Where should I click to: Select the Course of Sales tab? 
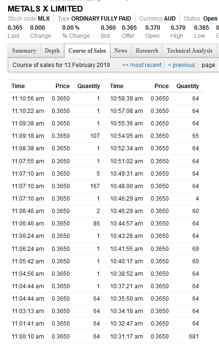click(87, 51)
